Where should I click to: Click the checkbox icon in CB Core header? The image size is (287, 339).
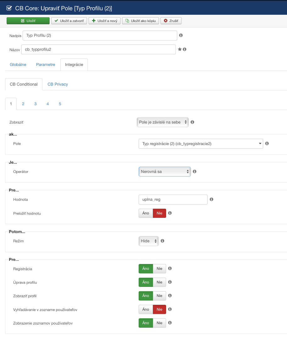[9, 8]
